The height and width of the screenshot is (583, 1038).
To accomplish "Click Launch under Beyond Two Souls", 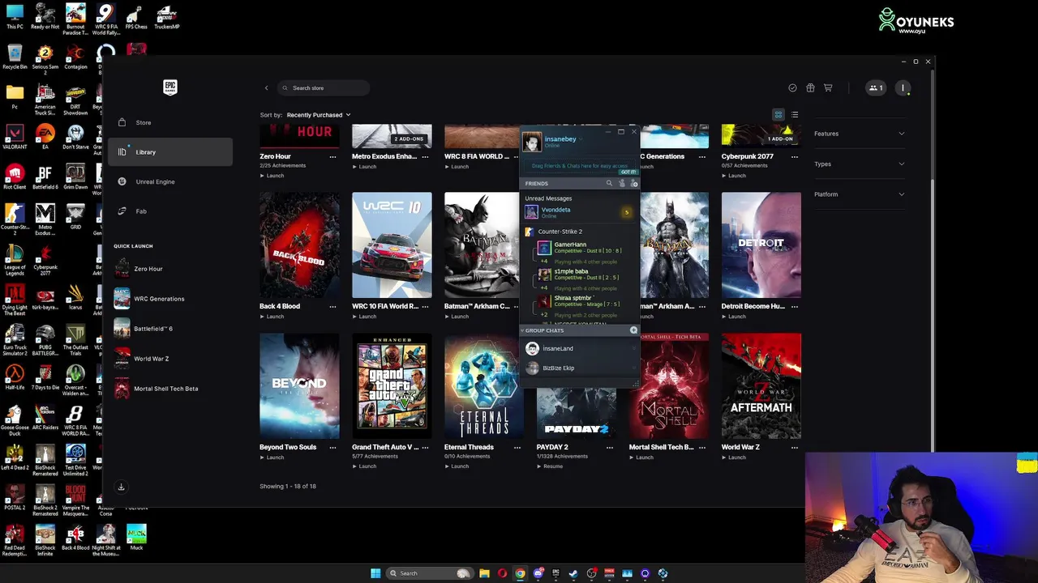I will (x=272, y=457).
